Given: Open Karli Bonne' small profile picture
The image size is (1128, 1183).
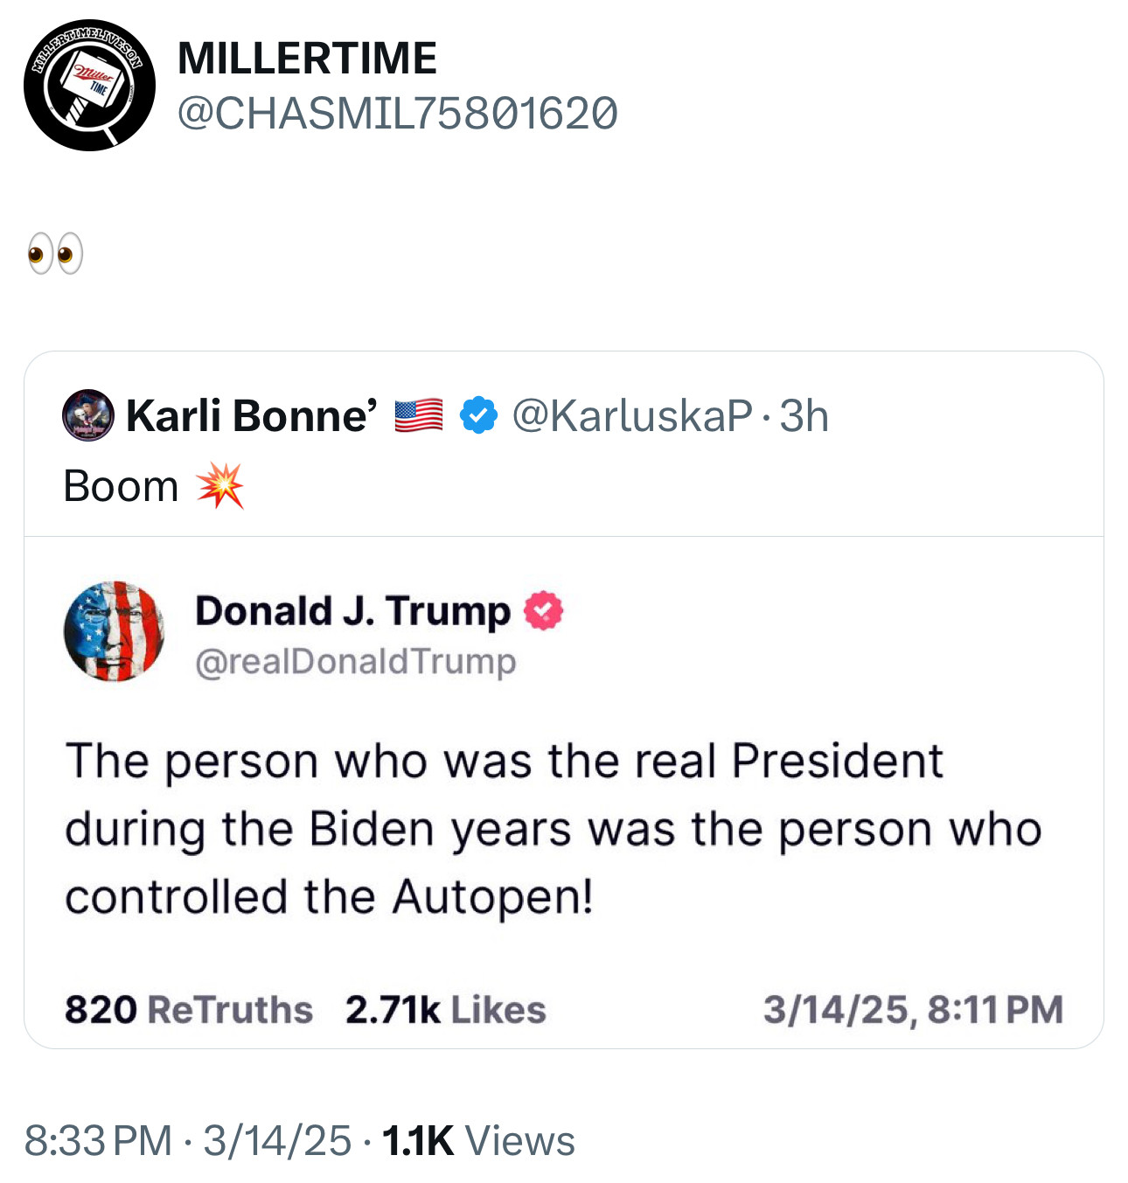Looking at the screenshot, I should [x=88, y=415].
